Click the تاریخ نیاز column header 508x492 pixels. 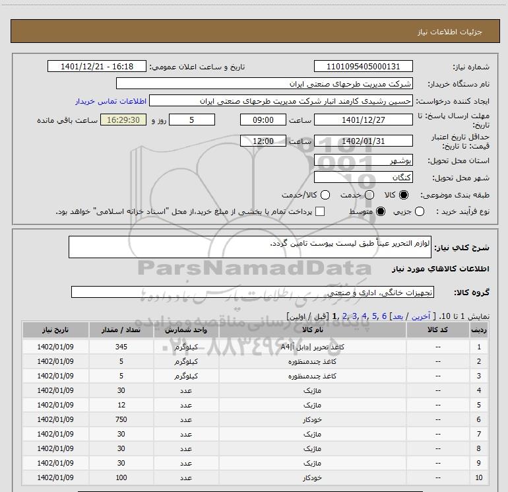coord(55,330)
